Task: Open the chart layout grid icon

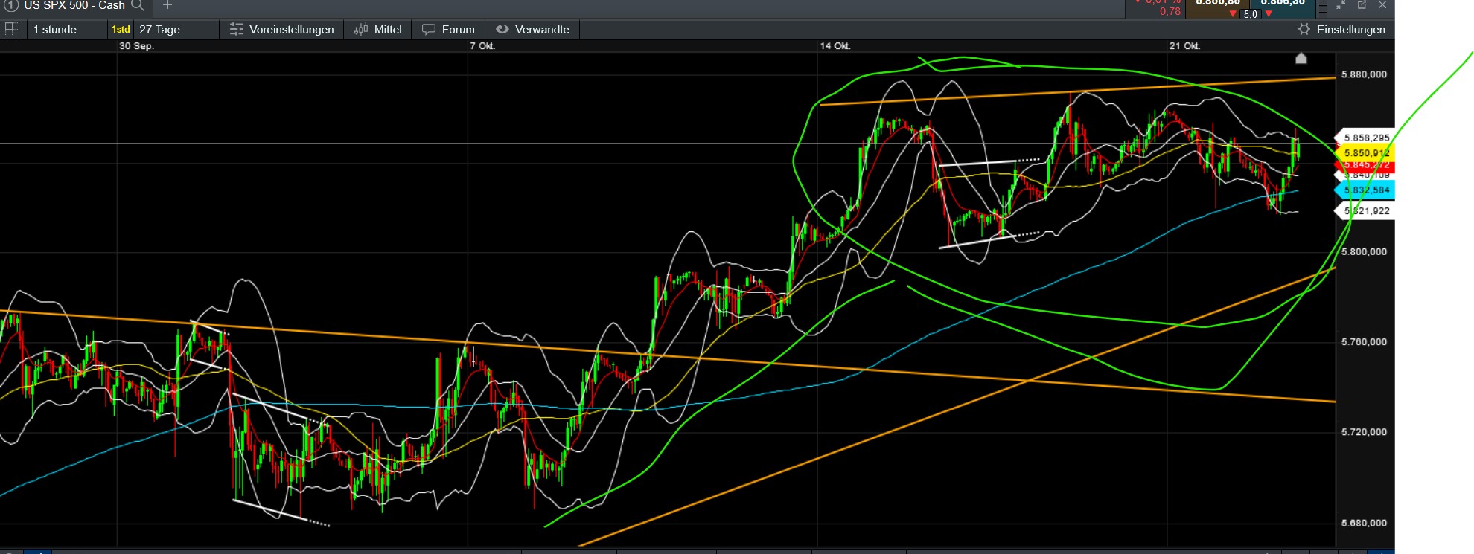Action: point(12,30)
